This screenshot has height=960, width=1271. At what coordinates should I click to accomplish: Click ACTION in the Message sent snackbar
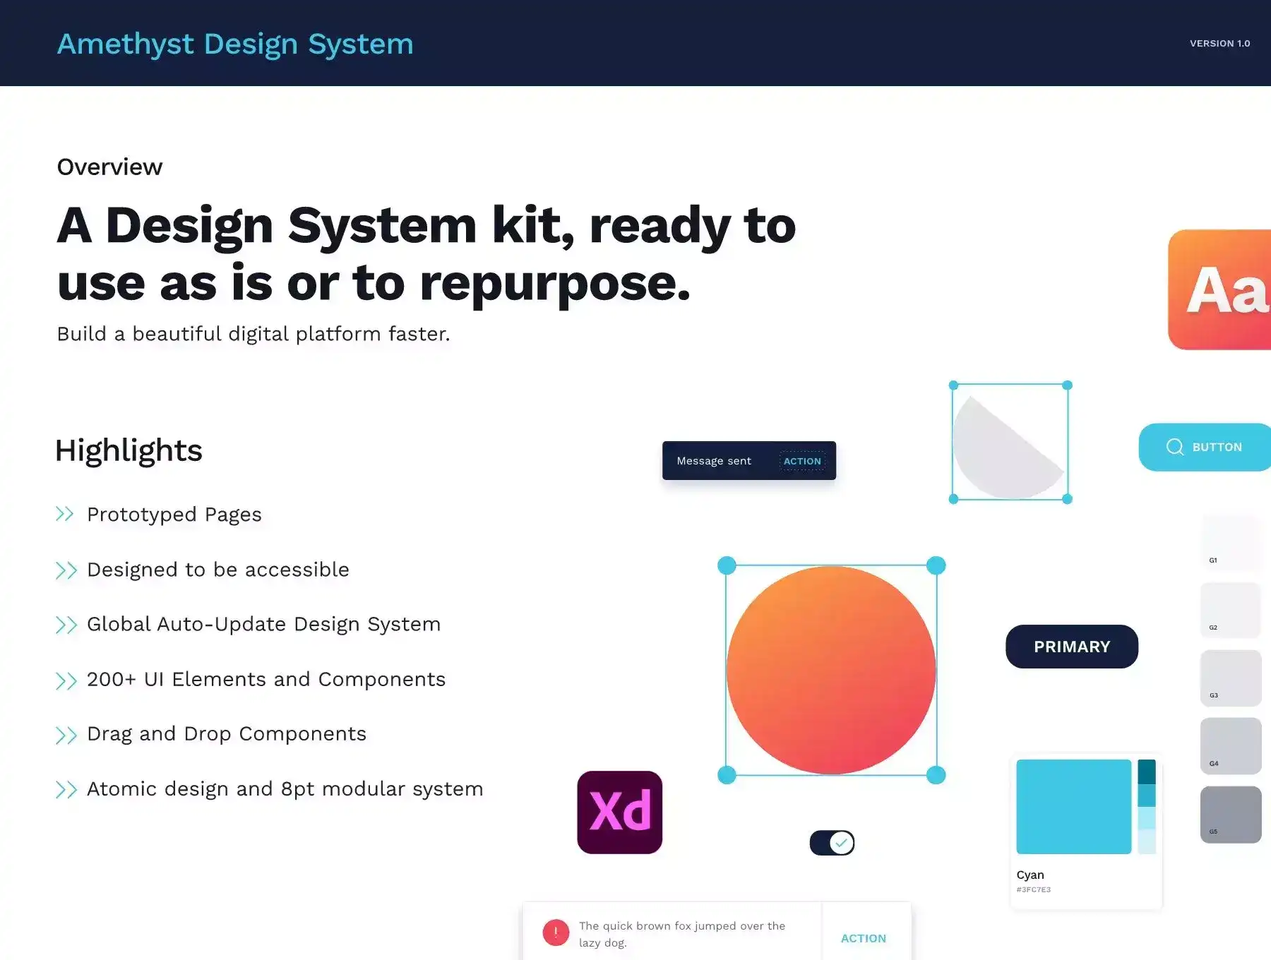(802, 461)
